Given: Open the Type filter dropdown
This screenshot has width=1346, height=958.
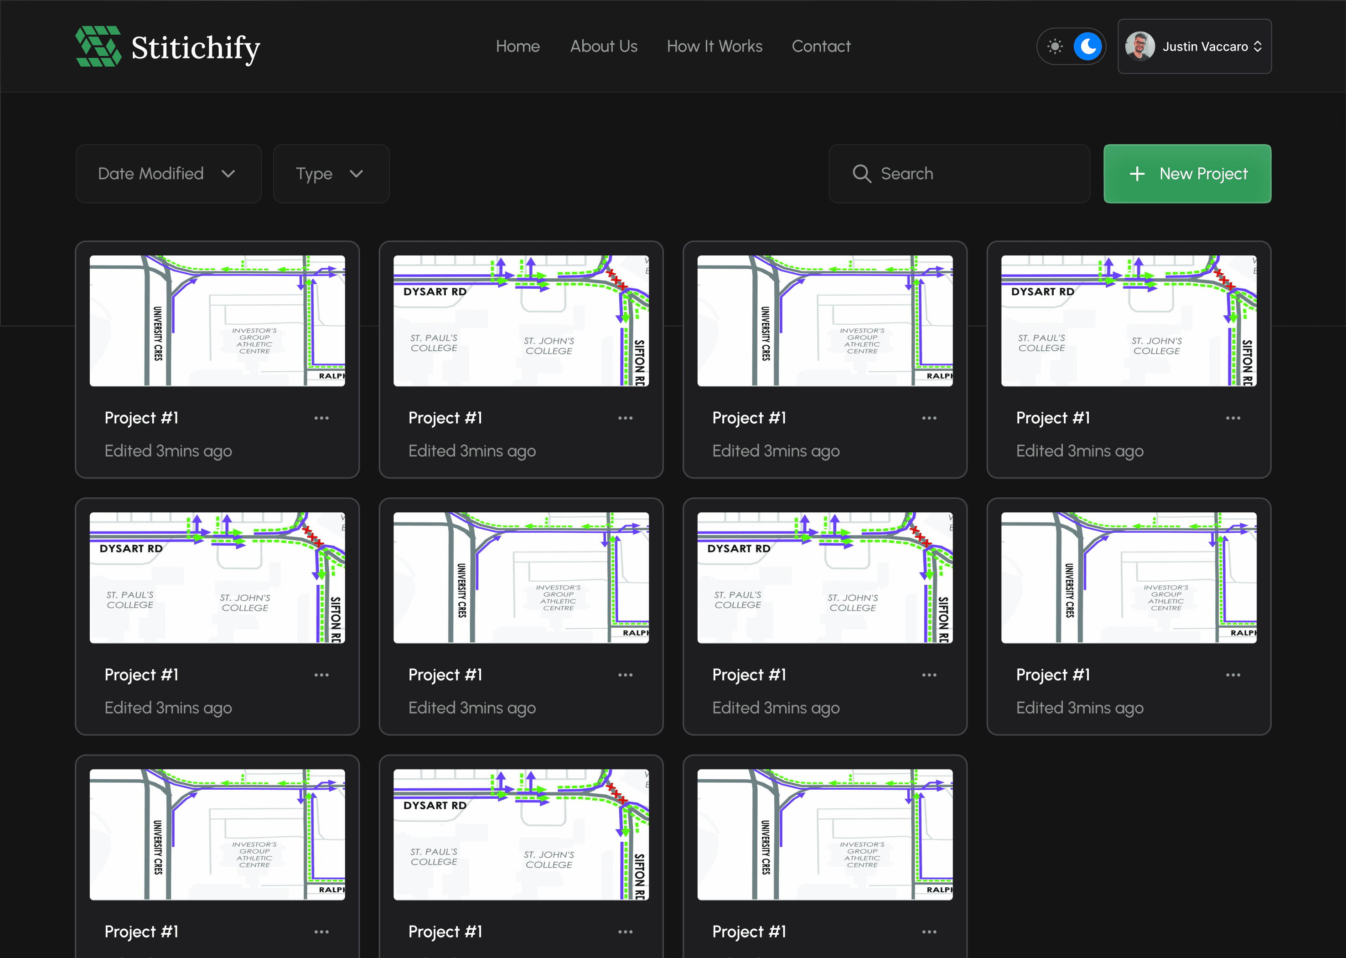Looking at the screenshot, I should 331,173.
